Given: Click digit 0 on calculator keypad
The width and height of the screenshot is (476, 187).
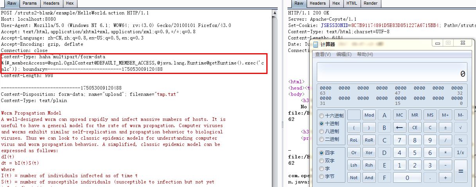Looking at the screenshot, I should pyautogui.click(x=407, y=178).
